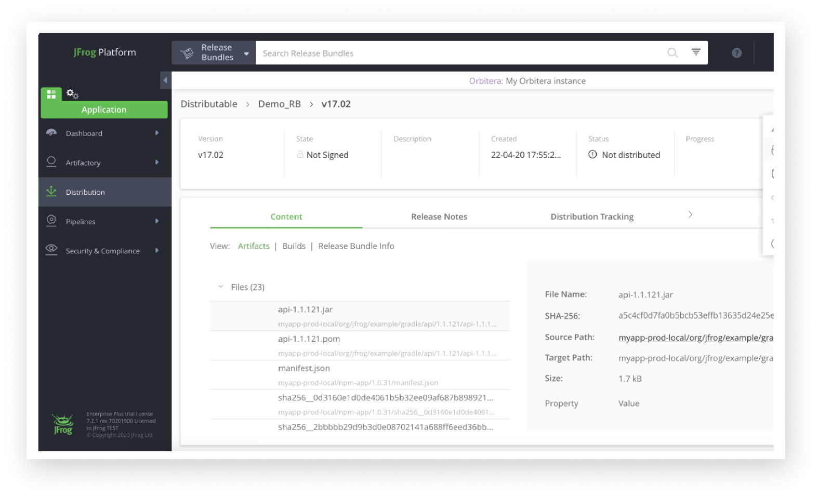The width and height of the screenshot is (818, 497).
Task: Expand the Artifactory submenu arrow
Action: pos(156,162)
